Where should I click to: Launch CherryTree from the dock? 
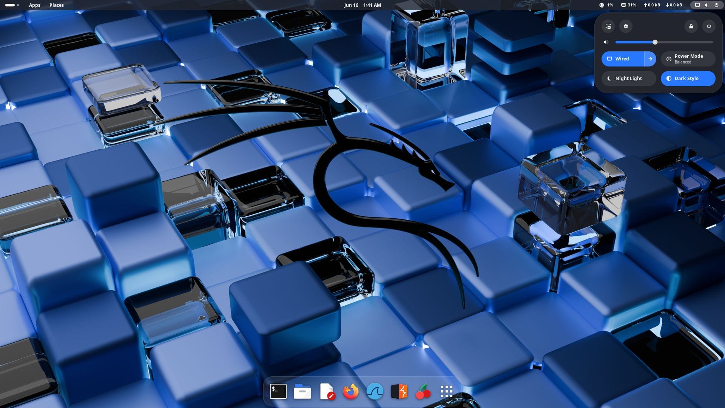click(423, 391)
